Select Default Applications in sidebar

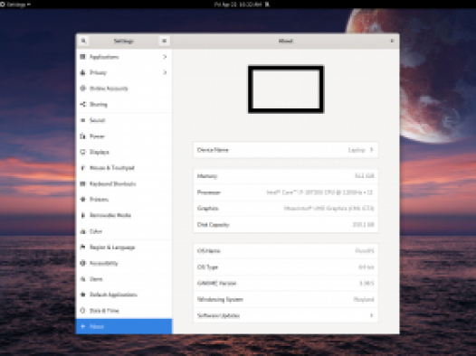click(124, 295)
